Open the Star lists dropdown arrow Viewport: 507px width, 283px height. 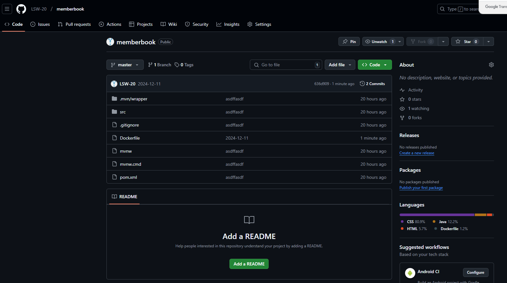pyautogui.click(x=489, y=41)
